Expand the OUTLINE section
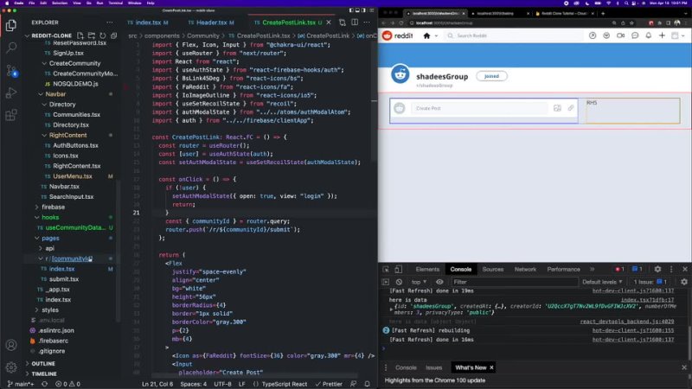 click(43, 364)
